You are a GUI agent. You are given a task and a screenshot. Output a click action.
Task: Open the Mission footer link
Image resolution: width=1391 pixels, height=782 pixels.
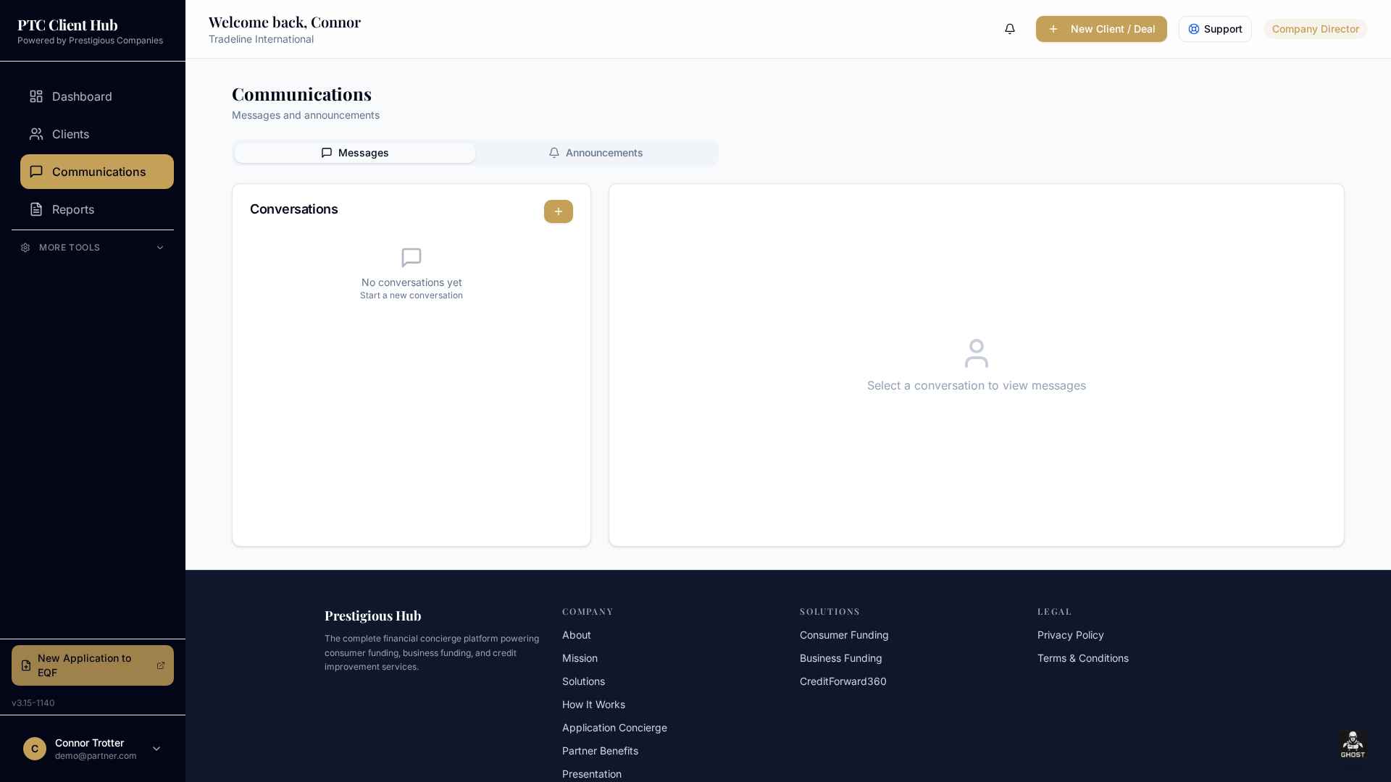coord(580,658)
